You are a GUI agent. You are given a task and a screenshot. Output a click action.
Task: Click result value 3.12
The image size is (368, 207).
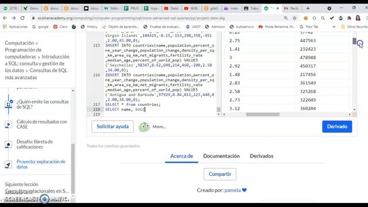(235, 109)
